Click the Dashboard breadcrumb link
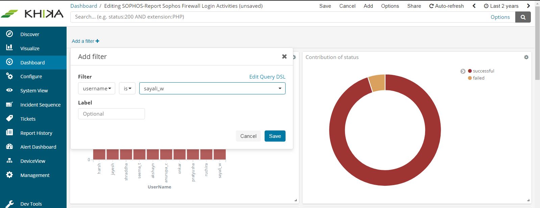The image size is (540, 208). point(83,6)
